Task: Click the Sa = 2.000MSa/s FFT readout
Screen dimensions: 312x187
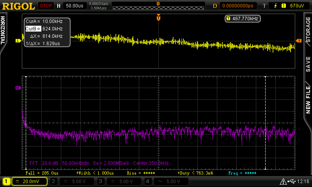Action: click(x=111, y=163)
